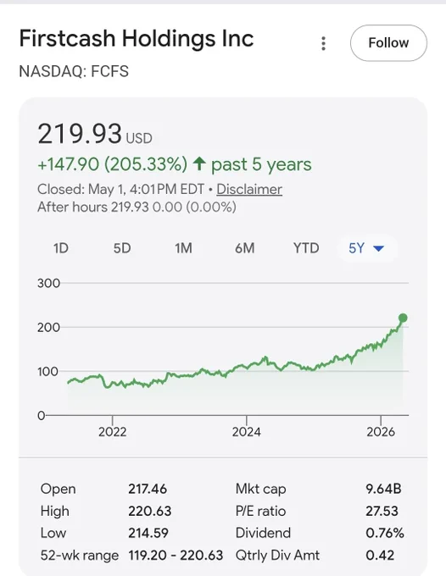Open the Disclaimer link

249,190
